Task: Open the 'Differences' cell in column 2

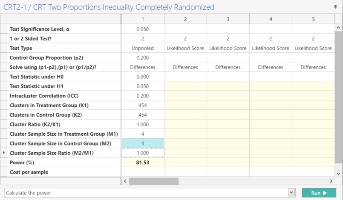Action: tap(185, 67)
